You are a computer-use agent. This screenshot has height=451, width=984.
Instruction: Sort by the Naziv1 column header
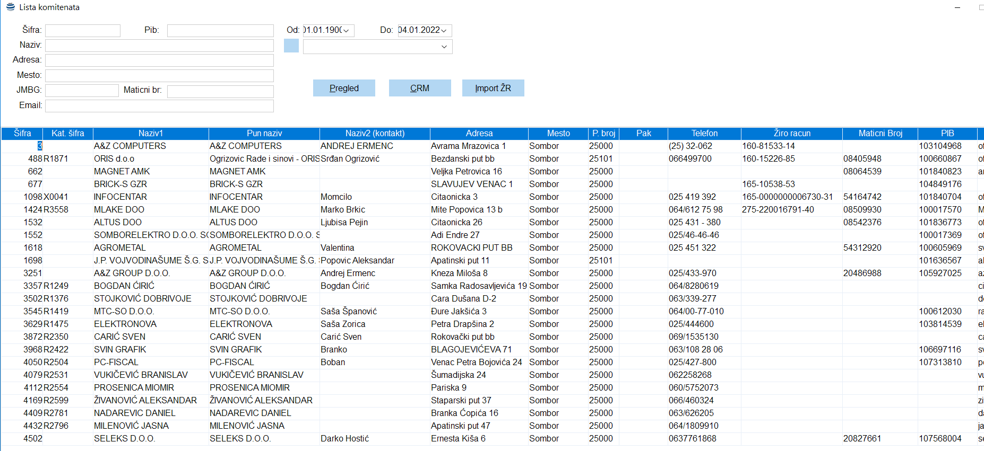[151, 134]
